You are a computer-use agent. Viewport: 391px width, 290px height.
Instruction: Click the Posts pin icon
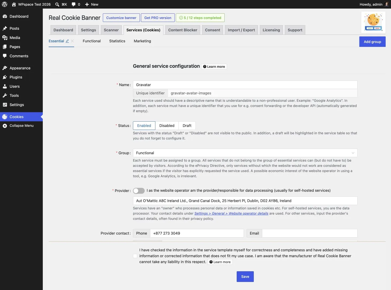coord(5,28)
